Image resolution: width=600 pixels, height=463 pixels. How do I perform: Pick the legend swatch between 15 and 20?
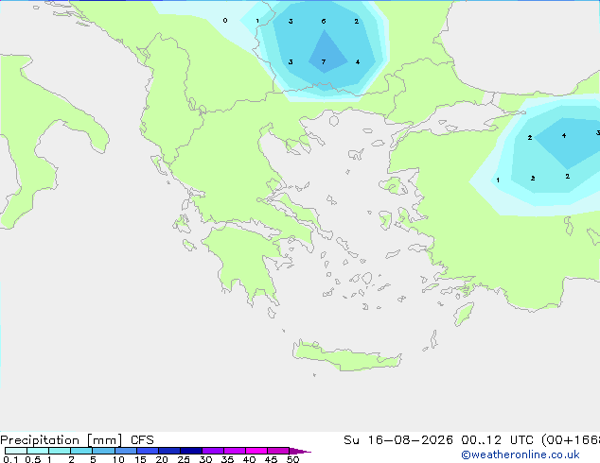148,451
